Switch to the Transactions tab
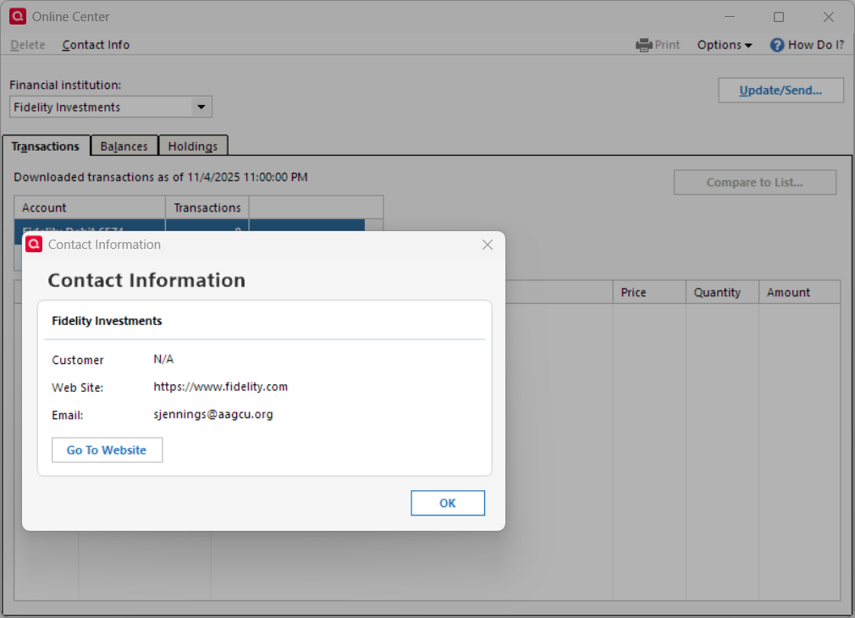This screenshot has height=618, width=855. click(46, 146)
